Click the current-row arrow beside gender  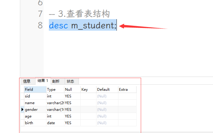pyautogui.click(x=22, y=110)
